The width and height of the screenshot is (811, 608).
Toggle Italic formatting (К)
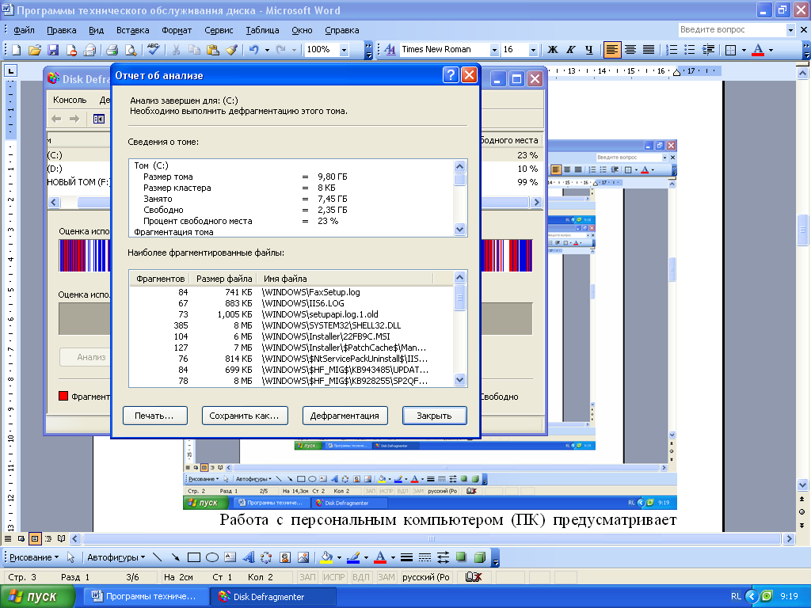(570, 50)
